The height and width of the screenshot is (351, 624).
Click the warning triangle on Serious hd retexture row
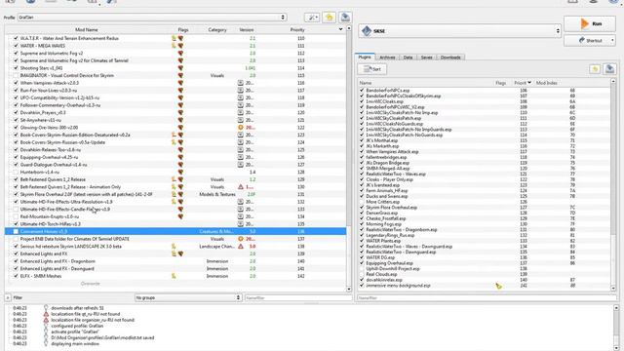(x=241, y=247)
